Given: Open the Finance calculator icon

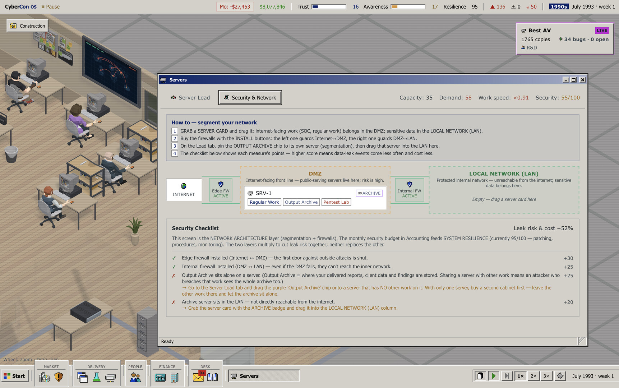Looking at the screenshot, I should (160, 377).
